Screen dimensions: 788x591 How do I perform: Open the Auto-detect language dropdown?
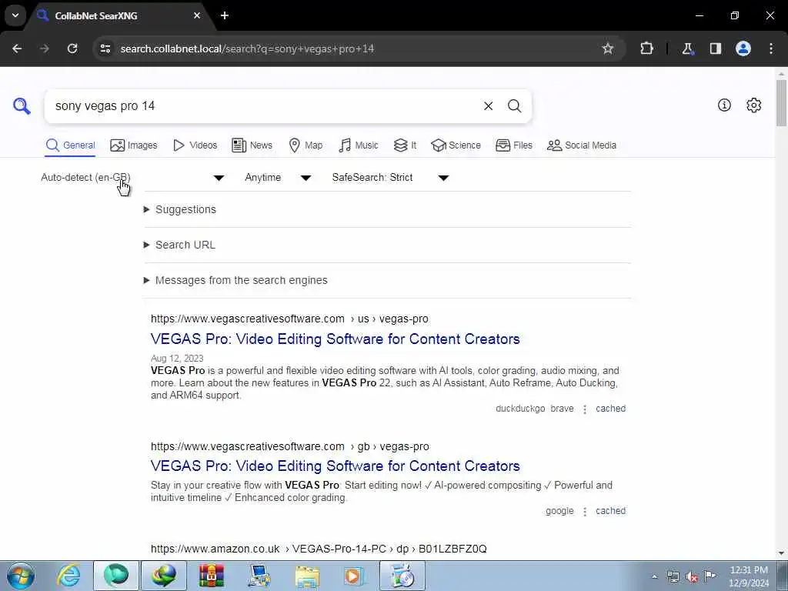(132, 178)
